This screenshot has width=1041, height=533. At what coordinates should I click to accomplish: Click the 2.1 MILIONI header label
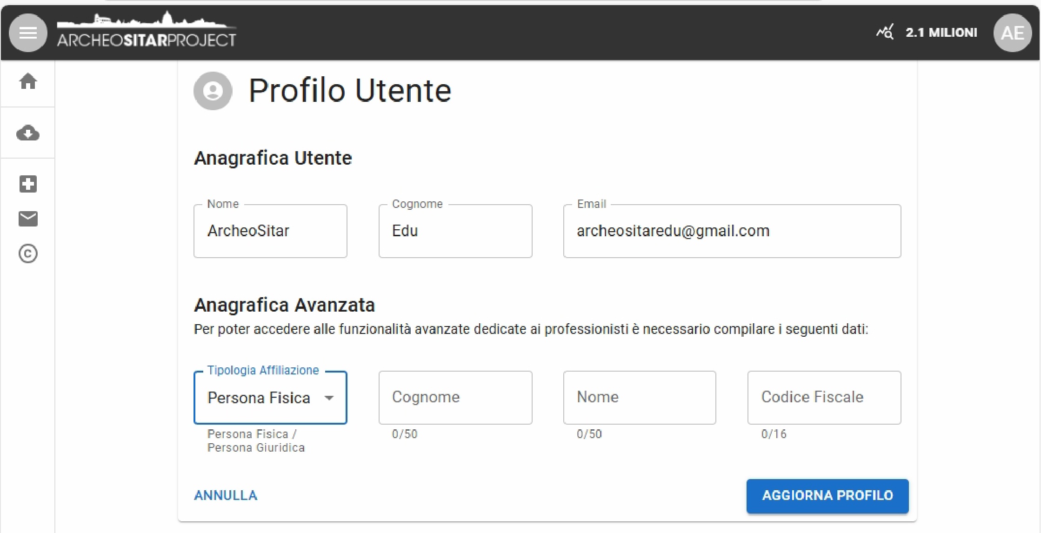(941, 33)
